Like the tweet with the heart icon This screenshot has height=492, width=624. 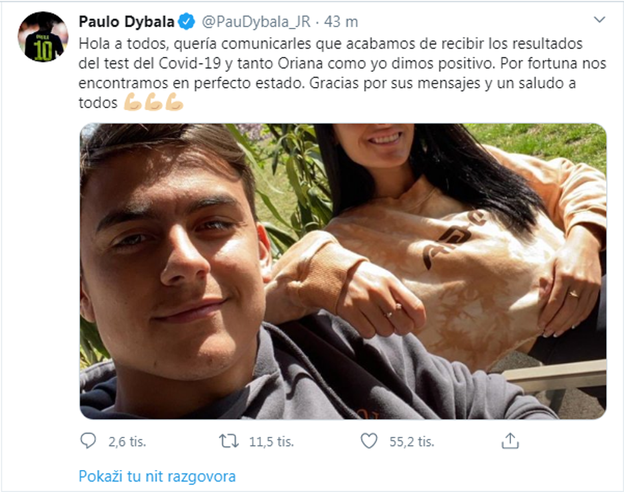coord(368,441)
